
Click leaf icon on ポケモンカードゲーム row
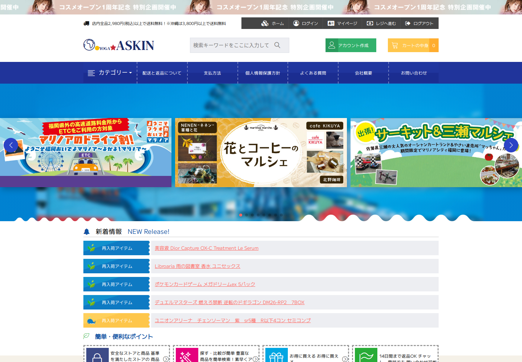coord(92,284)
